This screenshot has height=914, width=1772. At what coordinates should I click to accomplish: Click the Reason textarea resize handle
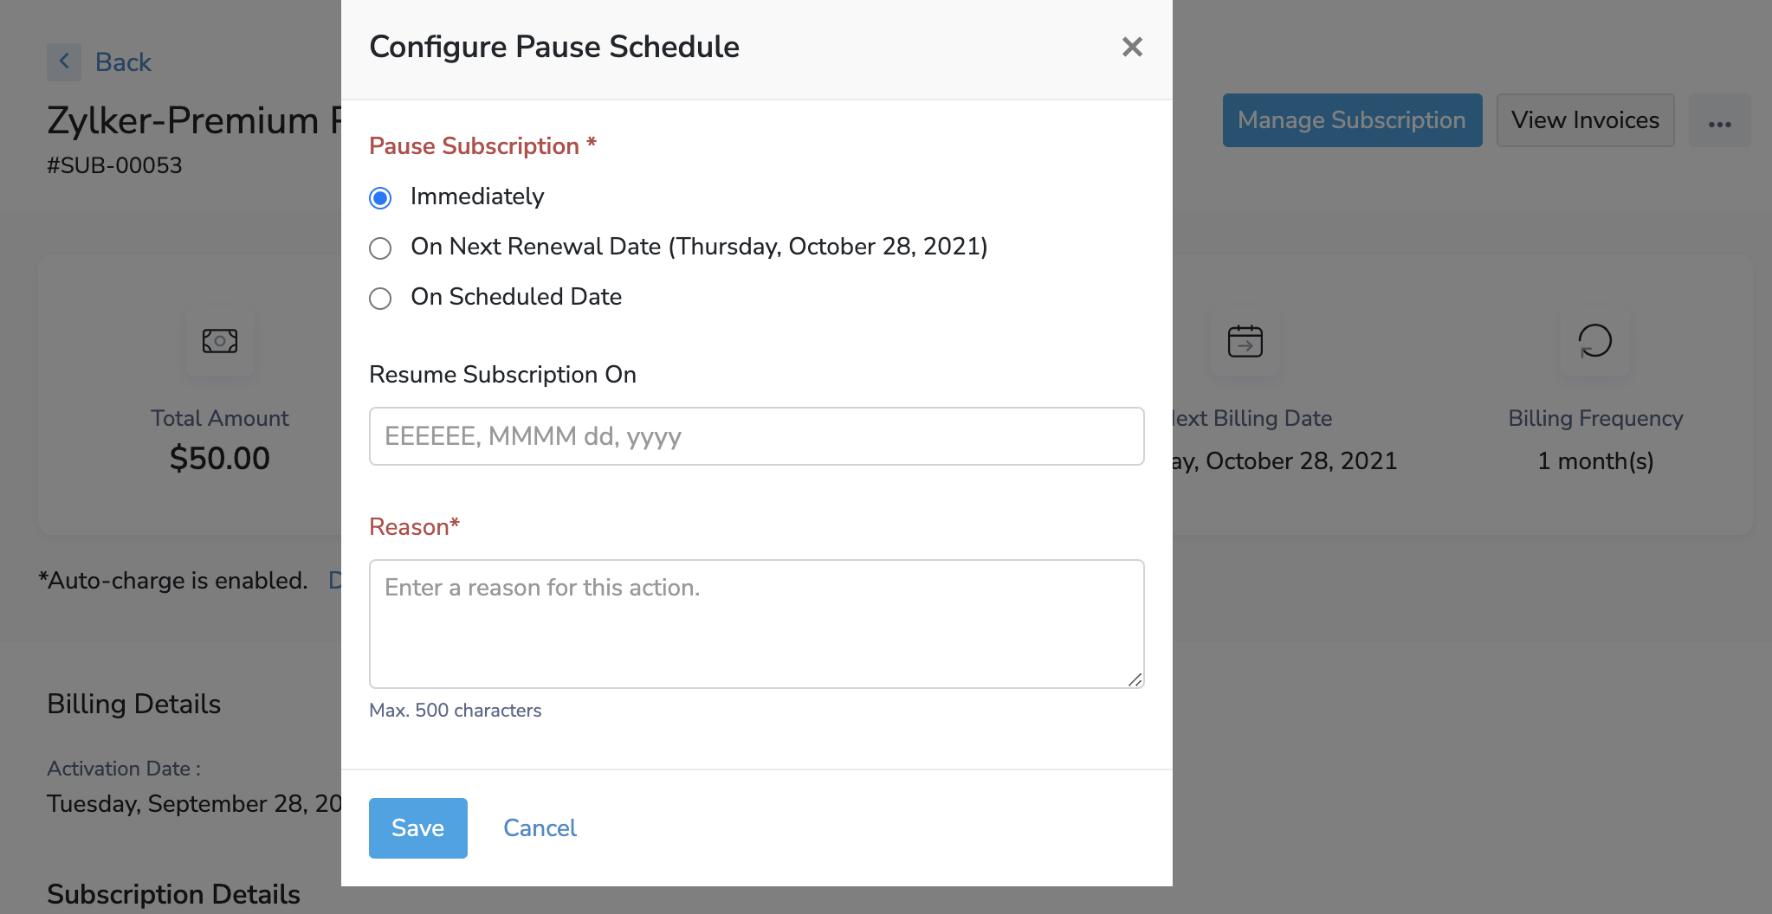1135,679
